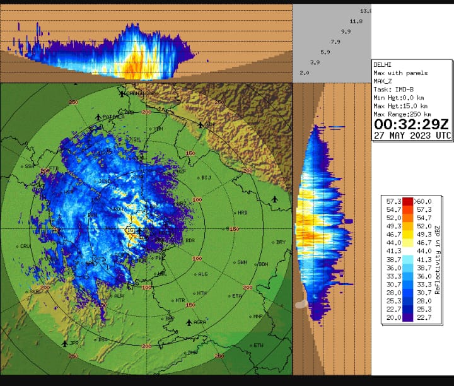Click the blue 30.7 dBZ legend swatch
The width and height of the screenshot is (454, 386).
(x=408, y=293)
